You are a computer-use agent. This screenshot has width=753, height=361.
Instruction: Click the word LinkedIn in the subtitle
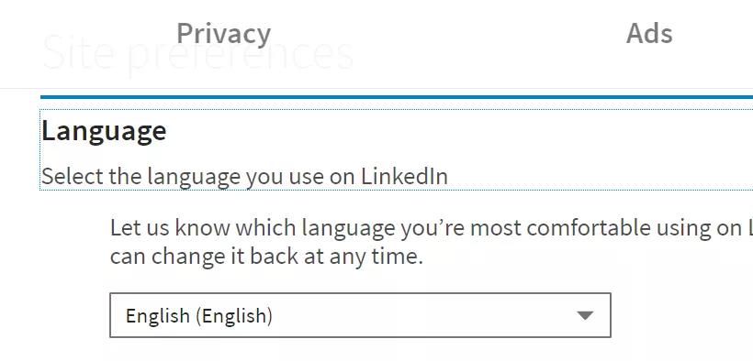(x=404, y=177)
